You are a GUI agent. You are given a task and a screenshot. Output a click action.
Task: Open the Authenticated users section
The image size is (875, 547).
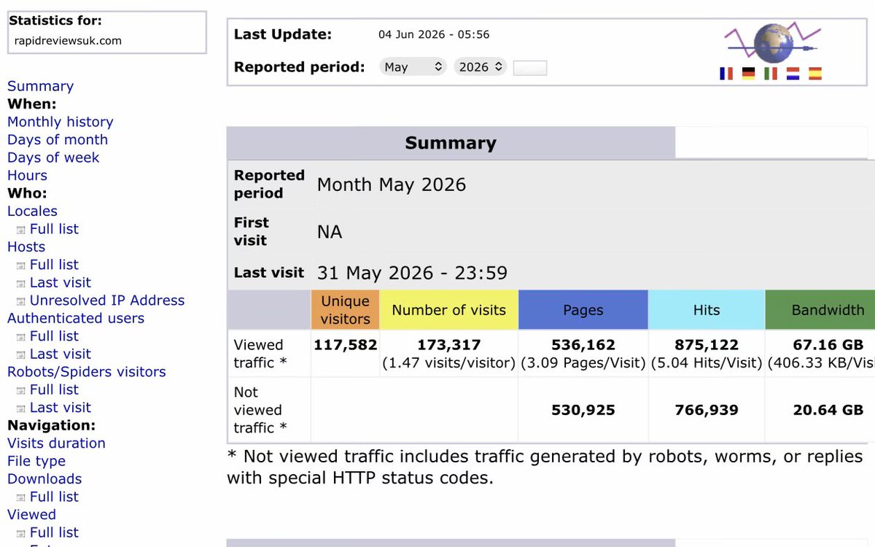(x=76, y=318)
